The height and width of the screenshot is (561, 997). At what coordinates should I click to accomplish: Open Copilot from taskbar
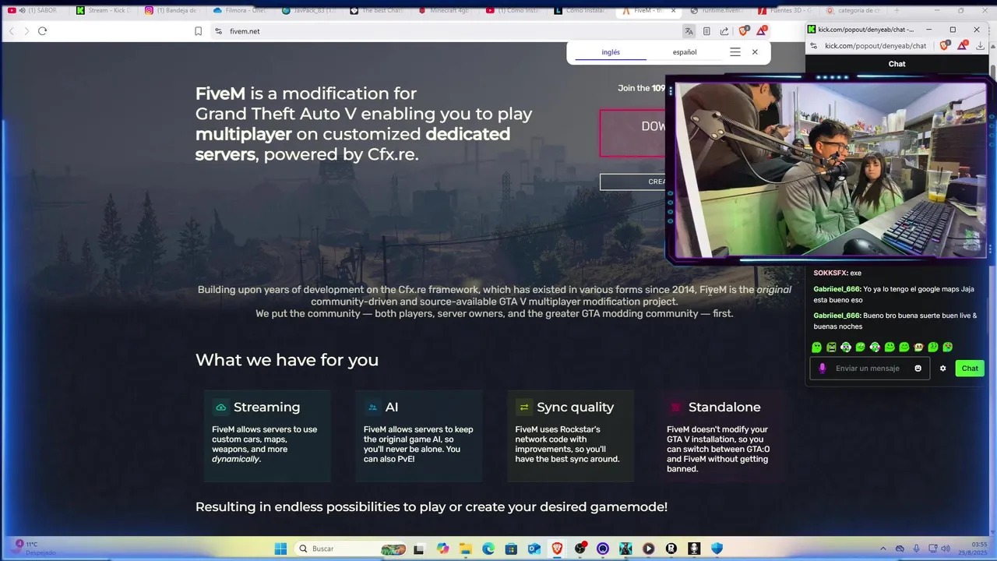tap(442, 549)
